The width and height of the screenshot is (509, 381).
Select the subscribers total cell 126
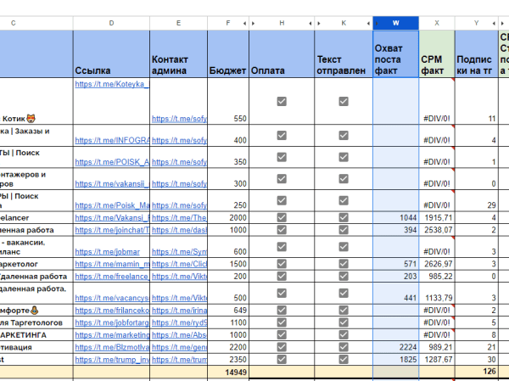[x=477, y=373]
